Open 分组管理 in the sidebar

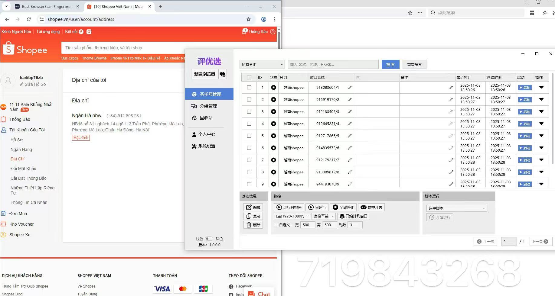pos(208,106)
